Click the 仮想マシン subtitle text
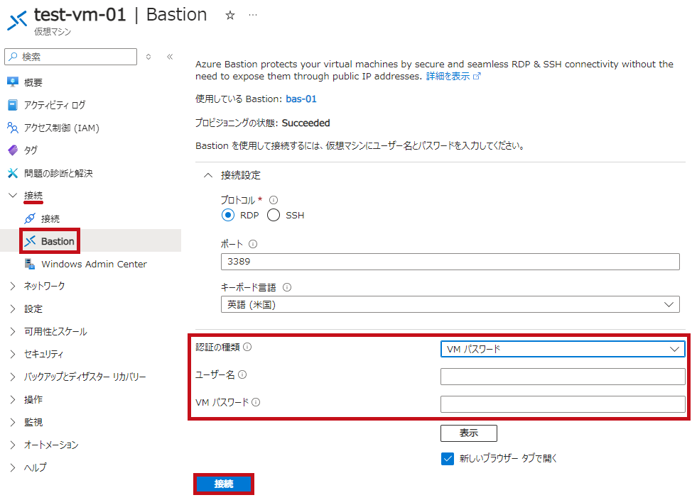The width and height of the screenshot is (692, 500). tap(53, 32)
